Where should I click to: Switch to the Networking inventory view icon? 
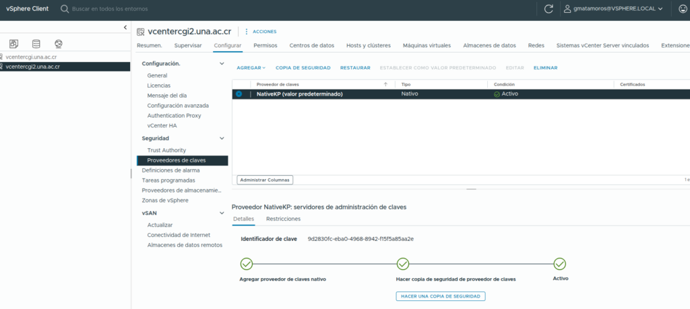(x=59, y=44)
